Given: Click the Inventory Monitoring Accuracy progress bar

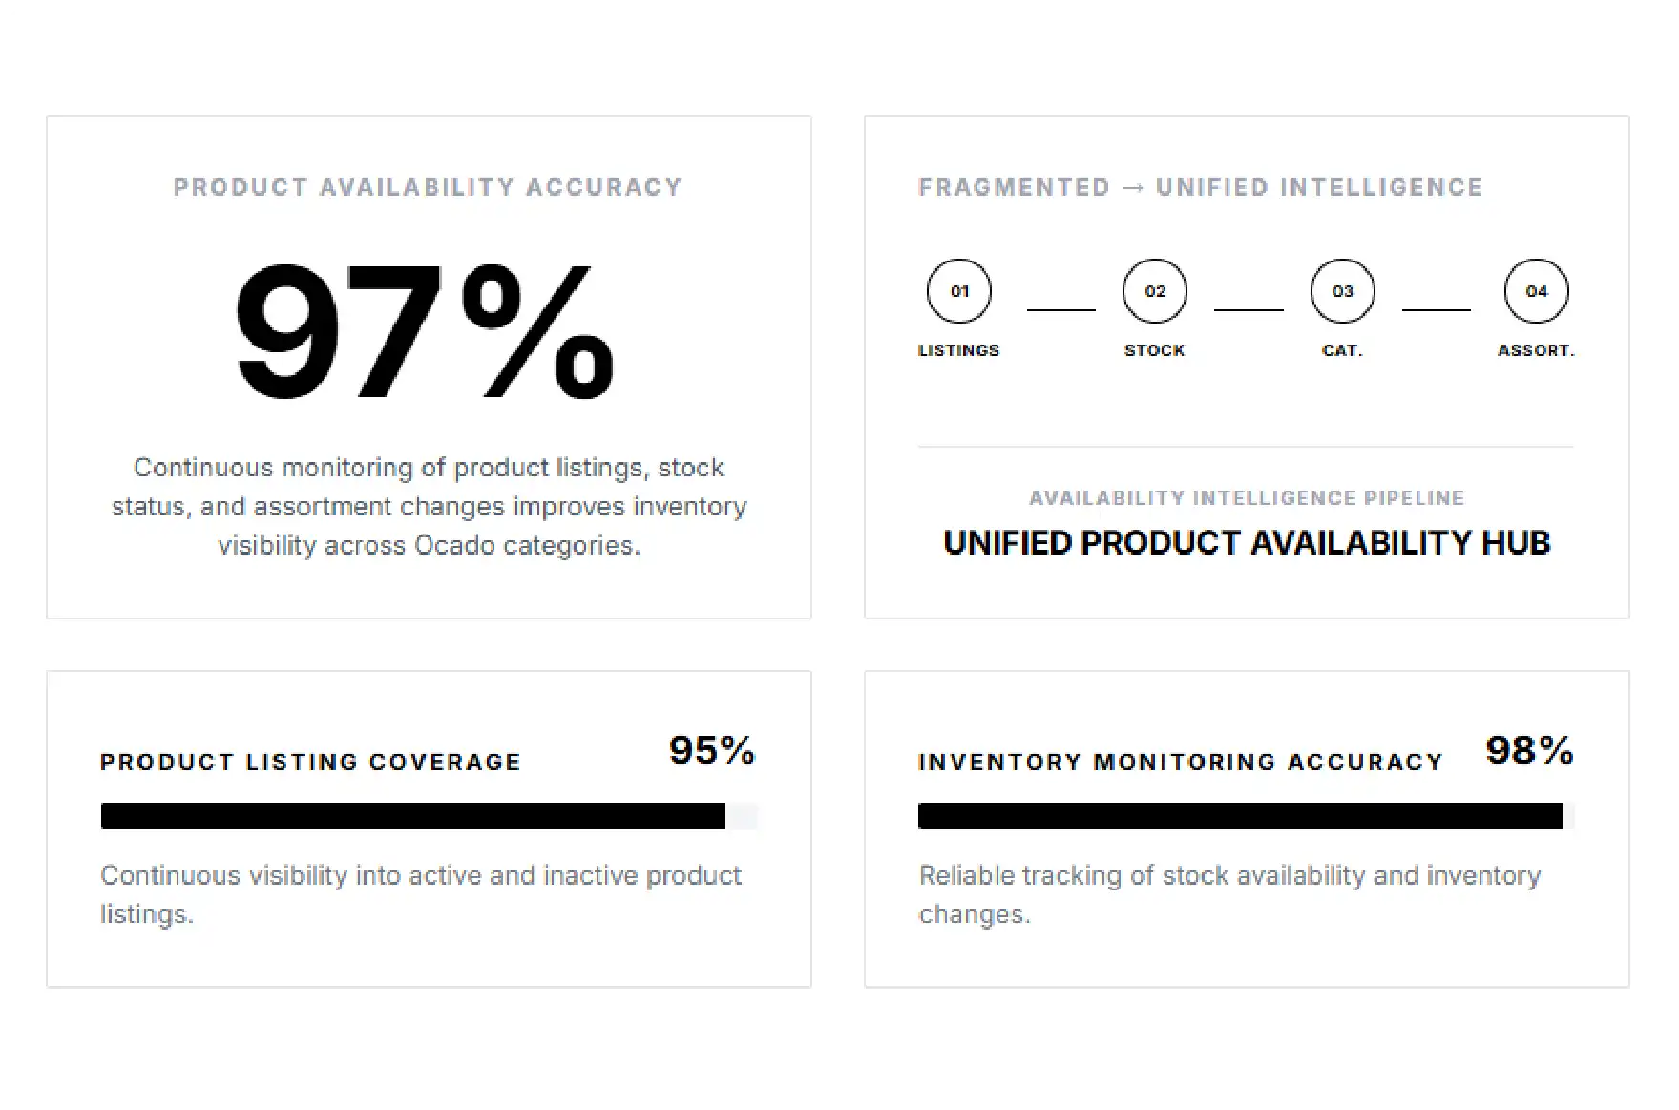Looking at the screenshot, I should [x=1246, y=816].
